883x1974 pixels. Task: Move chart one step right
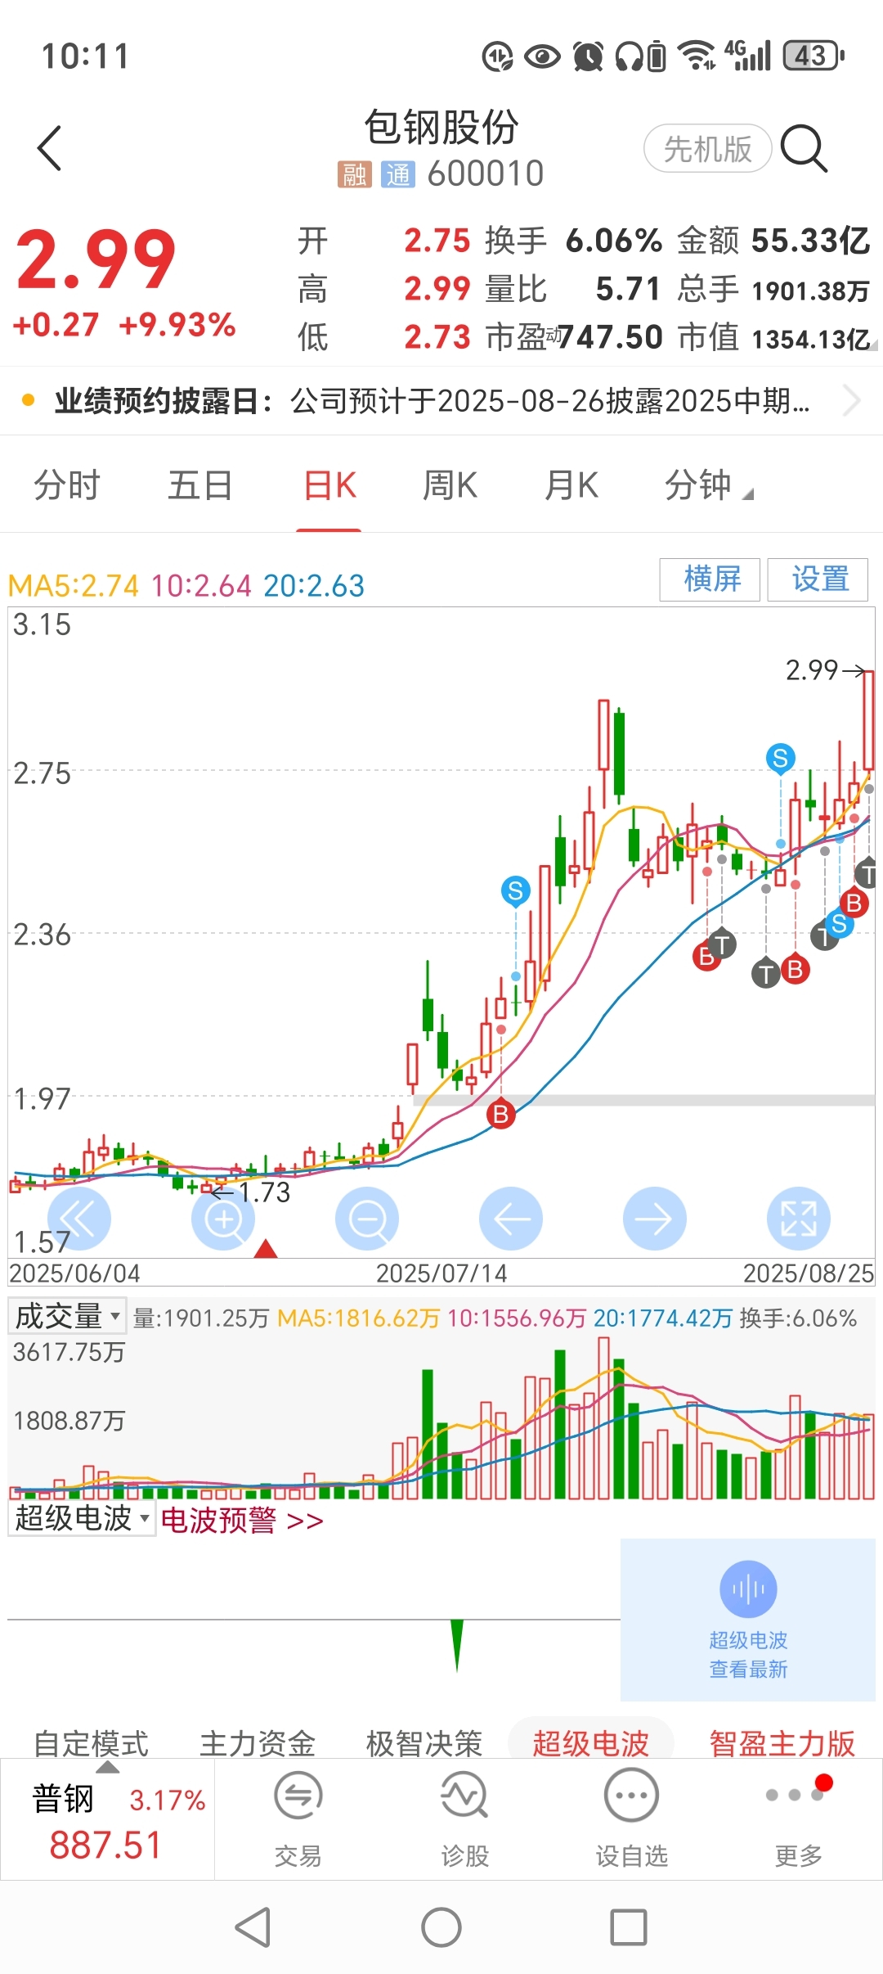click(x=655, y=1219)
